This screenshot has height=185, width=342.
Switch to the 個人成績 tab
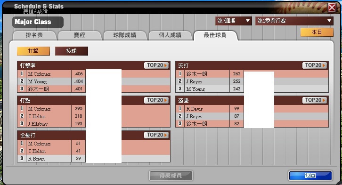click(170, 35)
